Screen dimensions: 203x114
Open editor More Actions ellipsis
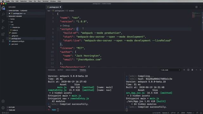200,7
